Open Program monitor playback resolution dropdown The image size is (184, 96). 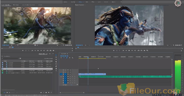point(169,45)
